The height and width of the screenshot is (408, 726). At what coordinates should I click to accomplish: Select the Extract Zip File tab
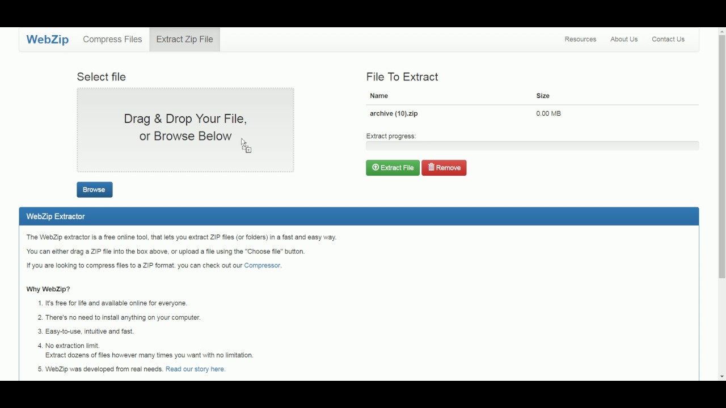point(184,39)
